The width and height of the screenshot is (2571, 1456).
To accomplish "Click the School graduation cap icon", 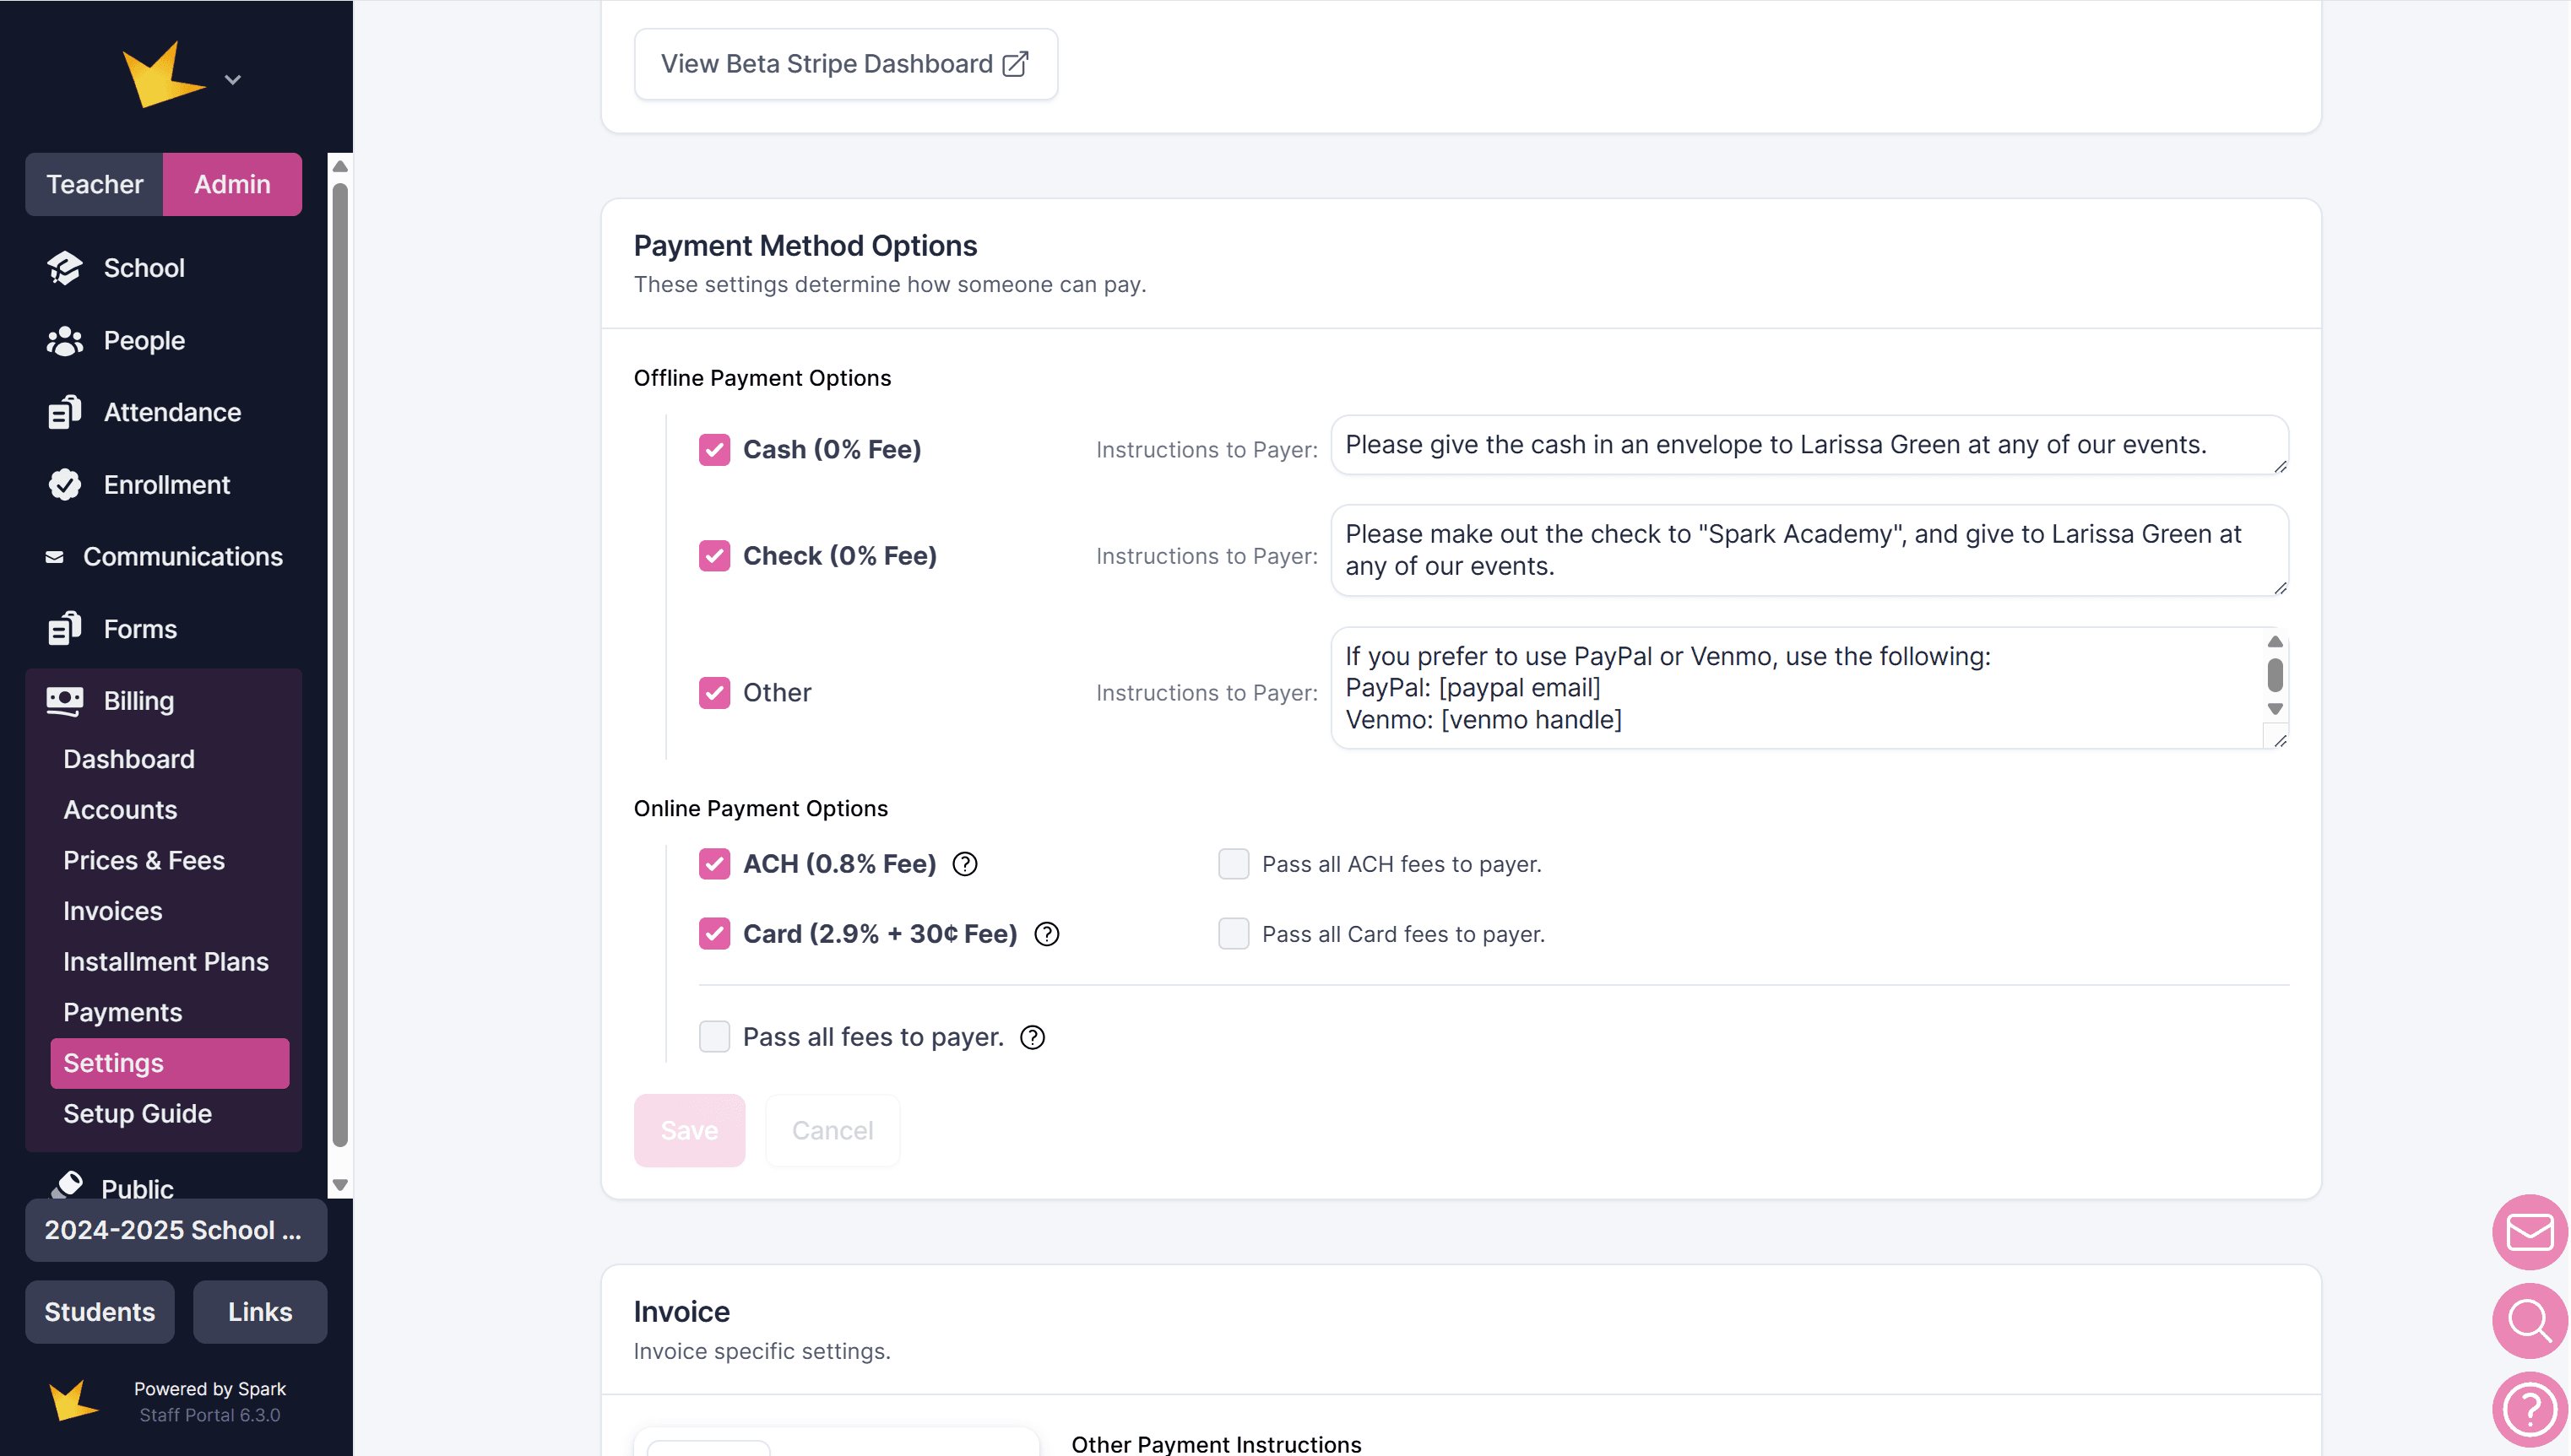I will [65, 268].
